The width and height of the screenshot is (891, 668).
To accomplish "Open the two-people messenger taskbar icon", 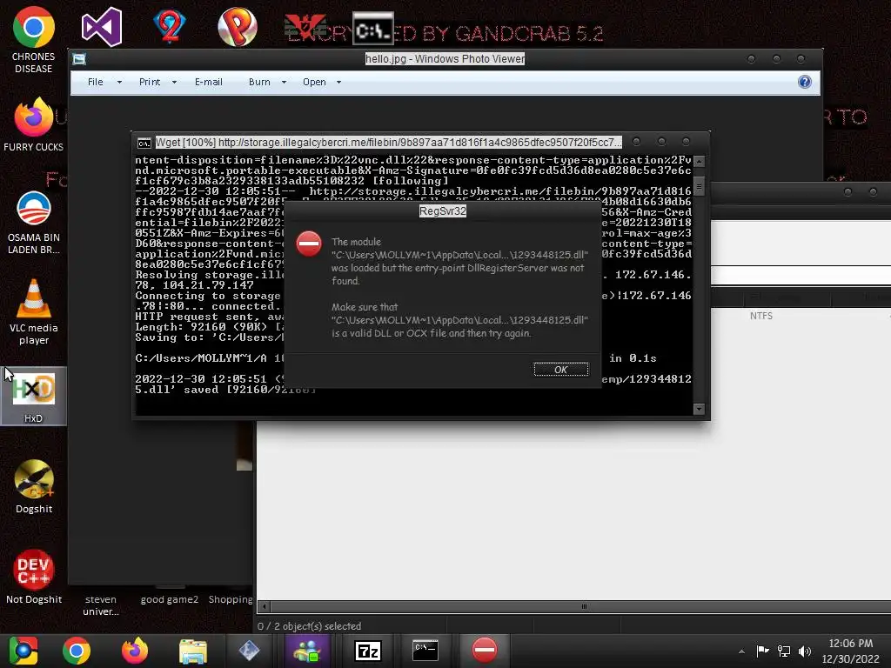I will pos(307,651).
